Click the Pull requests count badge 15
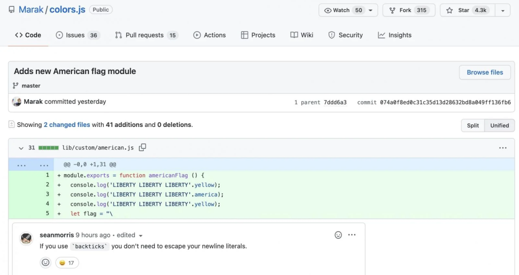519x275 pixels. [x=173, y=36]
